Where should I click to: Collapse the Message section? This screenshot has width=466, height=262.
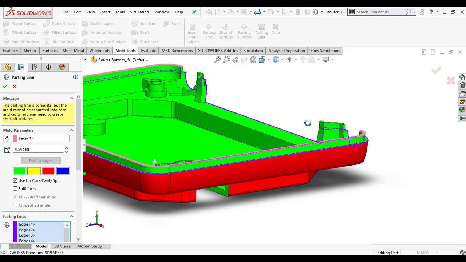(x=72, y=99)
